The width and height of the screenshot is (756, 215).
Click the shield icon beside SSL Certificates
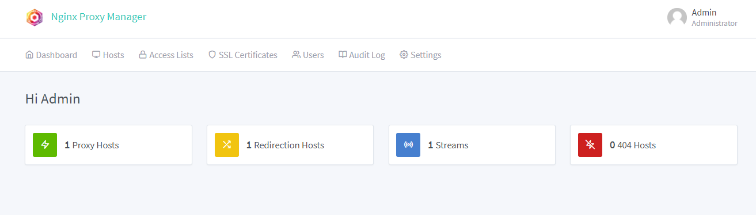(212, 55)
